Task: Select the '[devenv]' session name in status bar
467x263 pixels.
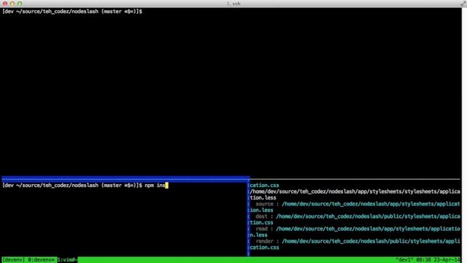Action: pos(13,260)
